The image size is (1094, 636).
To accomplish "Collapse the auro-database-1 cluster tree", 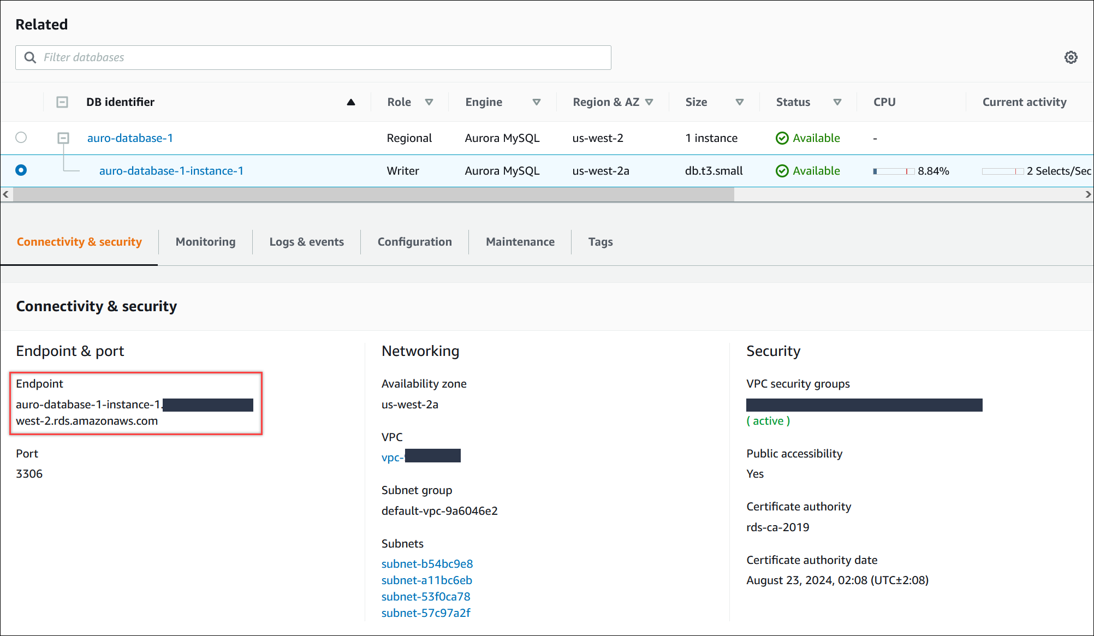I will (63, 138).
